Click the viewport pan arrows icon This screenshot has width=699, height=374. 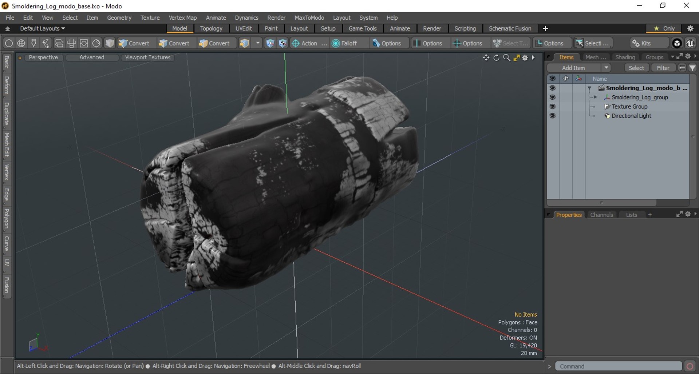click(486, 57)
